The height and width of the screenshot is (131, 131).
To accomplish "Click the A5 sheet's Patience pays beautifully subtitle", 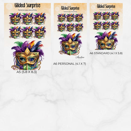I will coord(27,10).
